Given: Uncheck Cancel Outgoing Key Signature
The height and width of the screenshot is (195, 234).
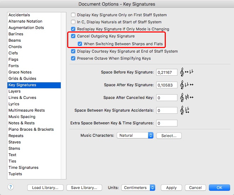Looking at the screenshot, I should [73, 36].
